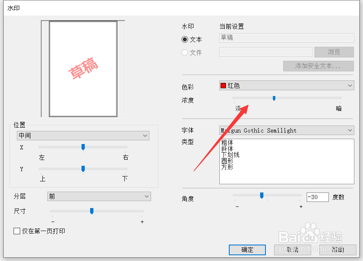The width and height of the screenshot is (363, 261).
Task: Click the 浏览 button
Action: [x=334, y=52]
